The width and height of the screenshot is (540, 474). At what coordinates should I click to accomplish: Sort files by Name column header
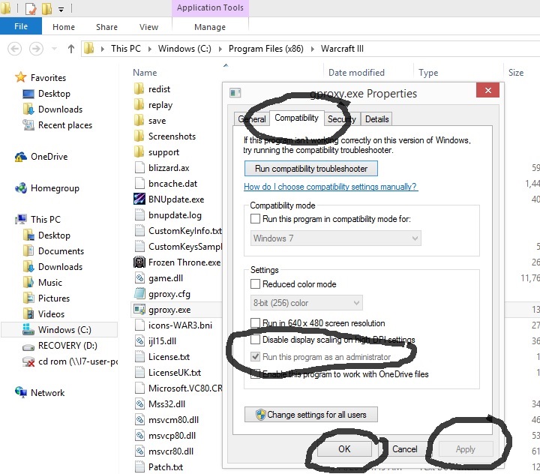click(145, 73)
